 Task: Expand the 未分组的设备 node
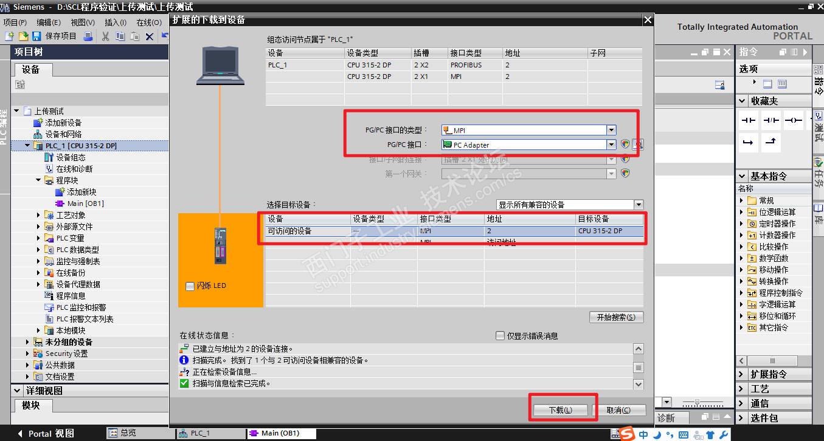27,342
